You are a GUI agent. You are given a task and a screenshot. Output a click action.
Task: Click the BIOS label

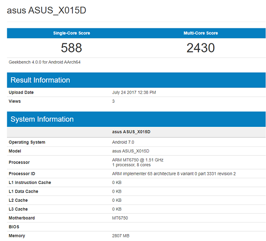tap(14, 227)
